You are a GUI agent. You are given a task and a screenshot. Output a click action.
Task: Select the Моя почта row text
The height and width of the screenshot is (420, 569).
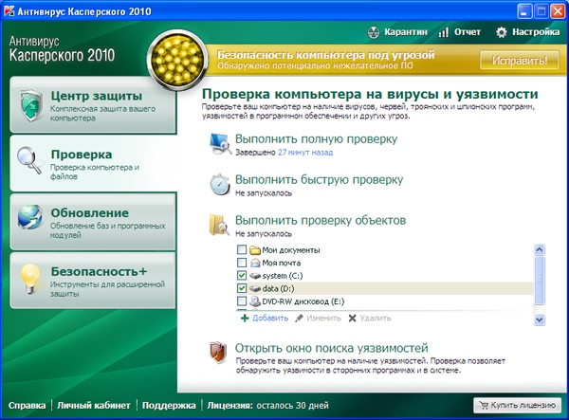282,263
